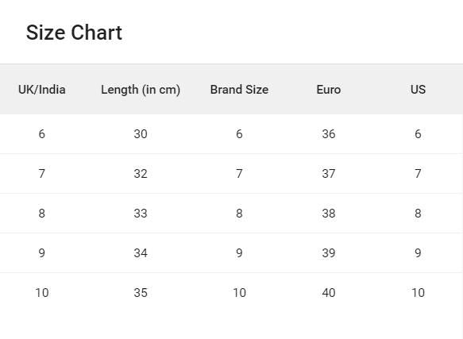Select Euro size 37 cell
The width and height of the screenshot is (463, 339).
coord(329,174)
